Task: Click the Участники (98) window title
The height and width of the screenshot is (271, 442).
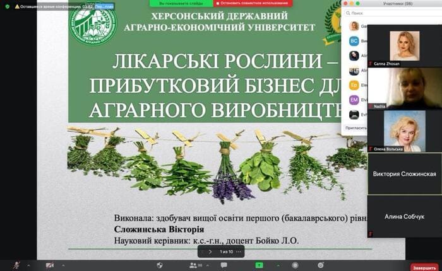Action: point(398,4)
